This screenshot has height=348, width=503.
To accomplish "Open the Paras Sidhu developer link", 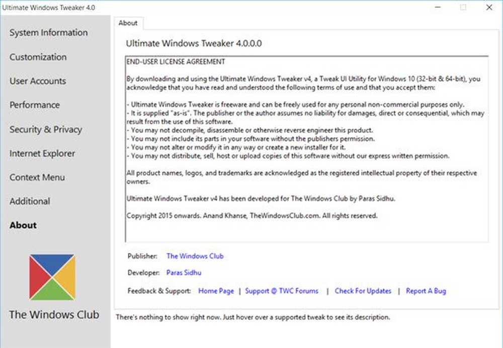I will click(184, 272).
